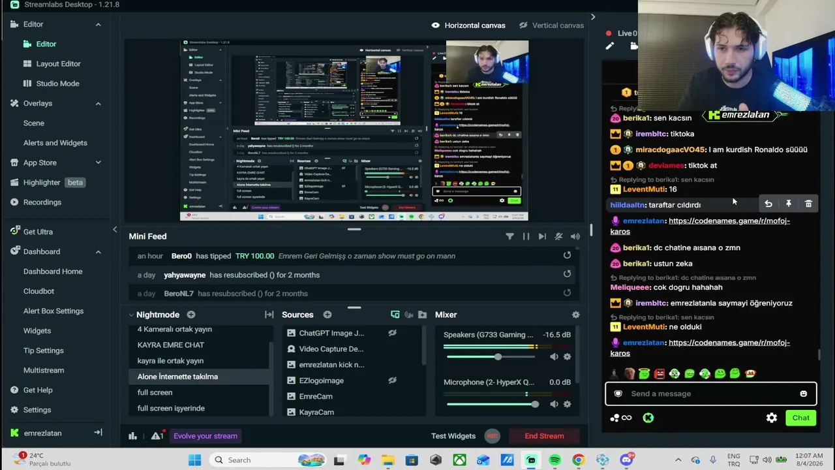Open Speakers audio source settings
This screenshot has height=470, width=835.
(567, 356)
